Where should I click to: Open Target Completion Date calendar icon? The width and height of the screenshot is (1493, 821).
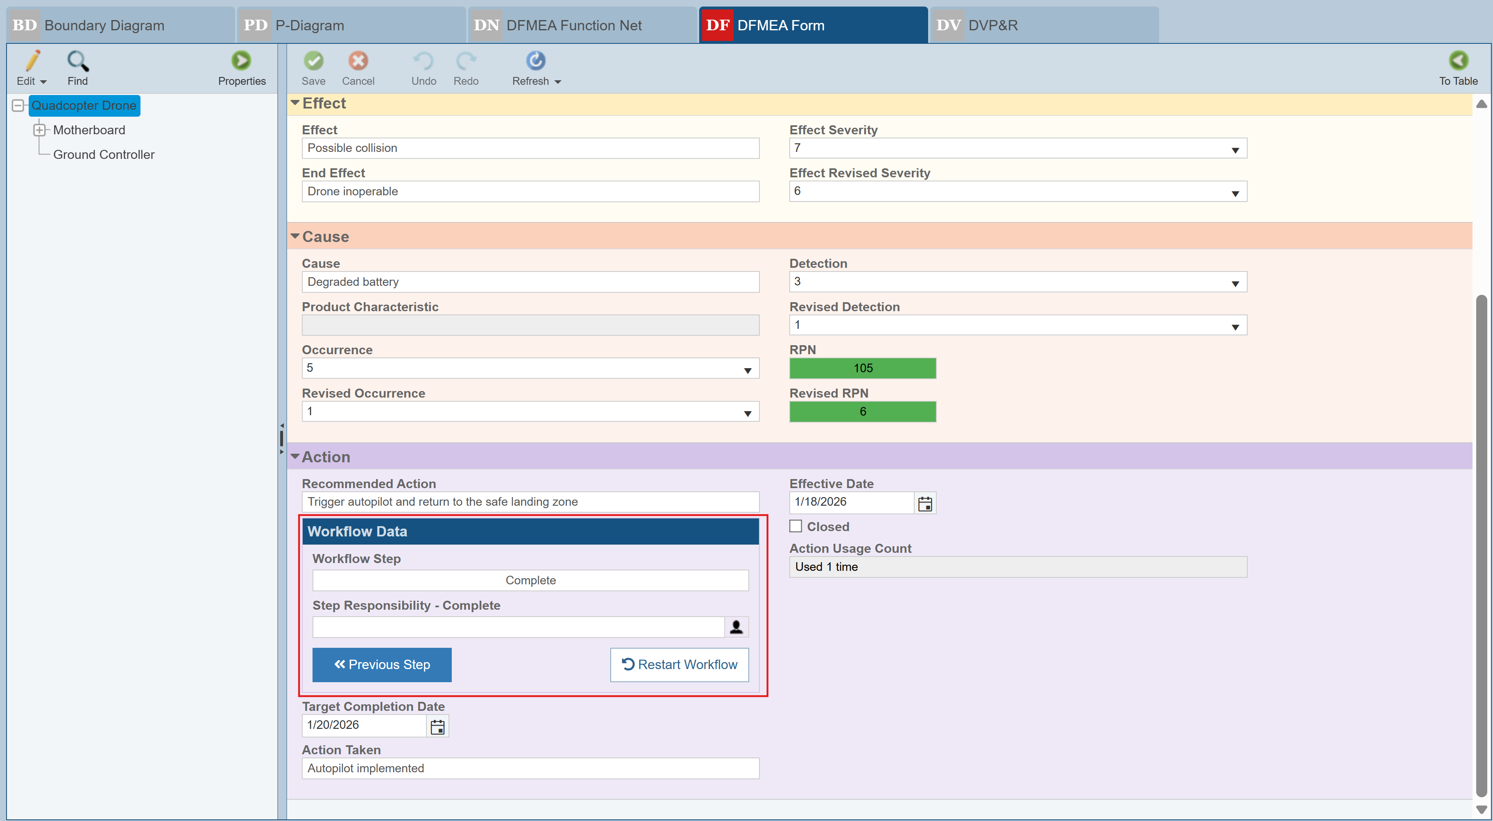click(x=437, y=726)
